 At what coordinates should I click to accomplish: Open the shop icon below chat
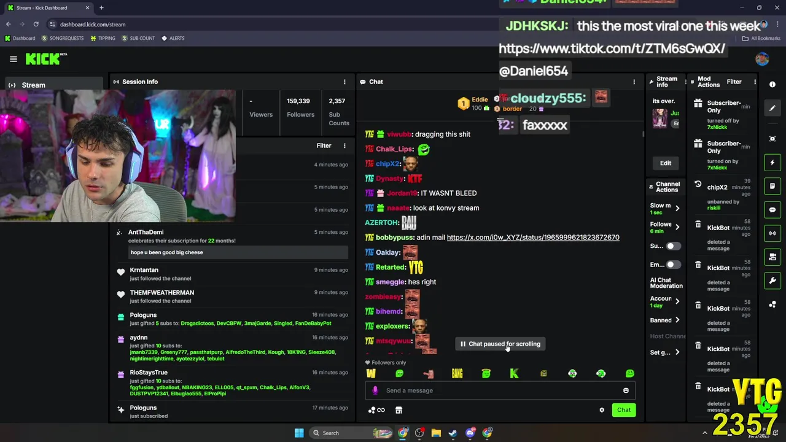tap(399, 410)
